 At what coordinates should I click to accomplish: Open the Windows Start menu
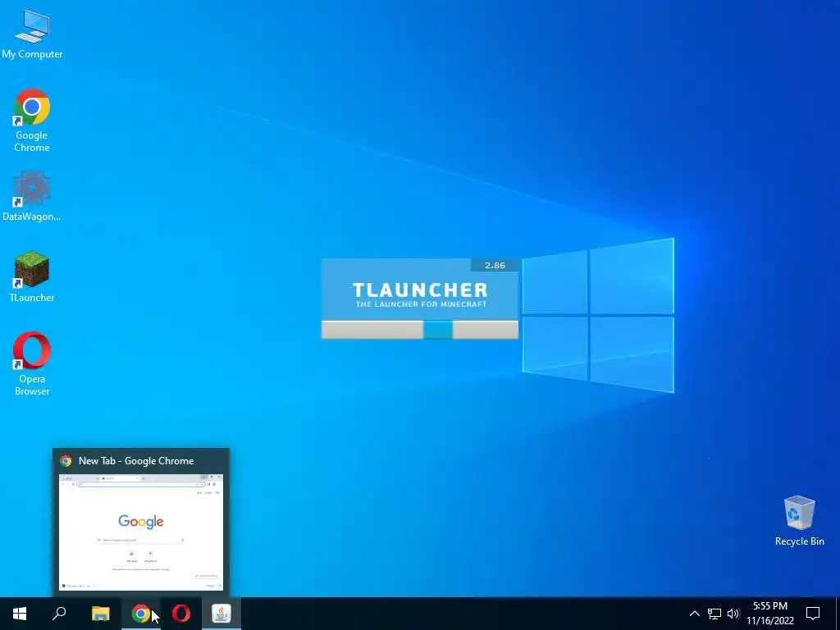(20, 614)
